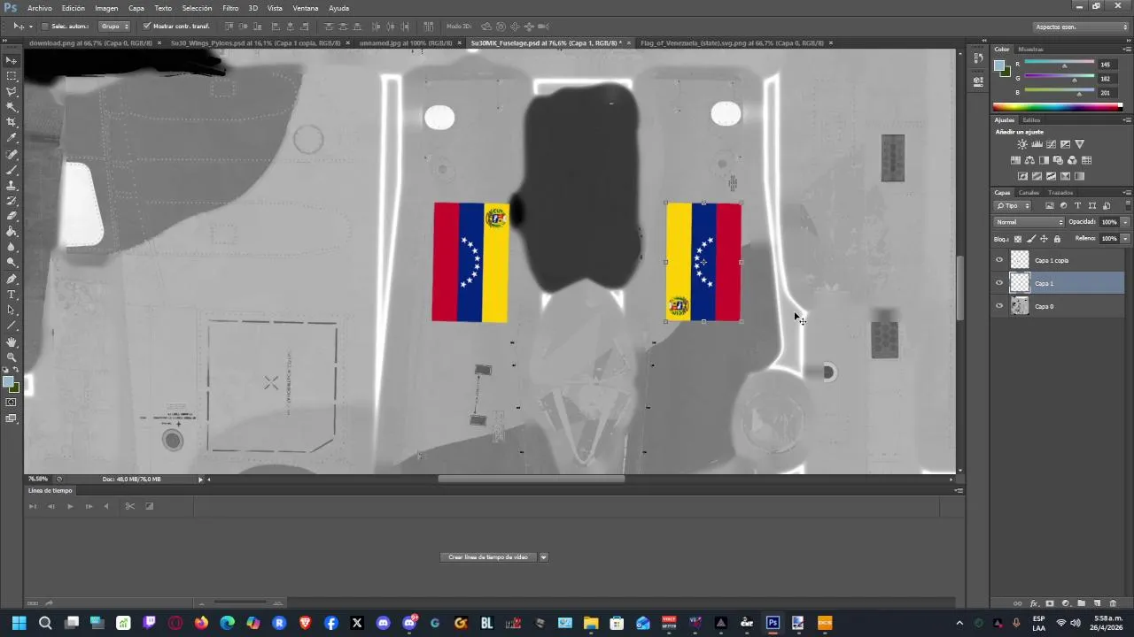Hide the Capa 1 layer
Viewport: 1134px width, 637px height.
pos(999,283)
